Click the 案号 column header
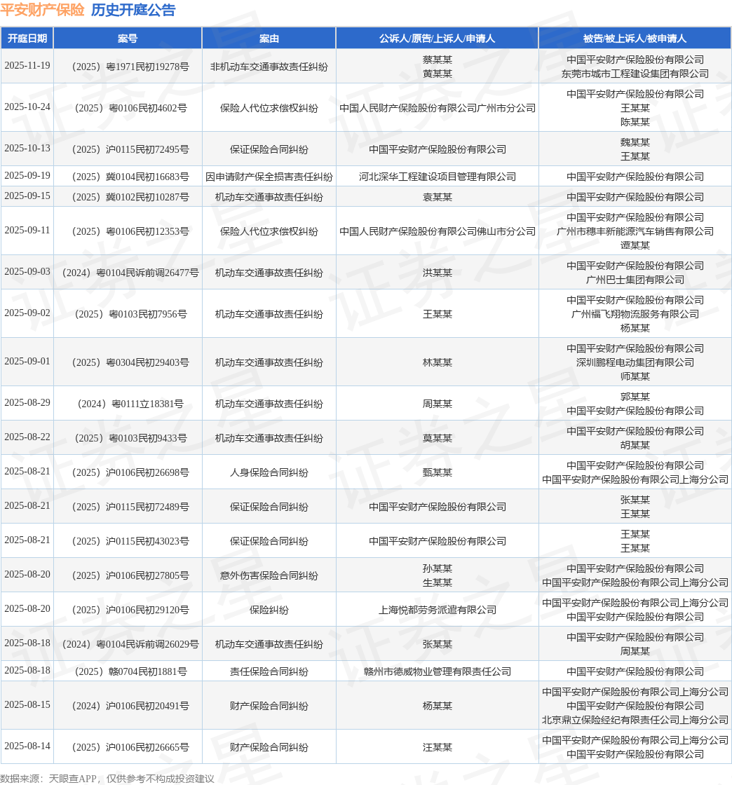Screen dimensions: 732x785 click(128, 39)
